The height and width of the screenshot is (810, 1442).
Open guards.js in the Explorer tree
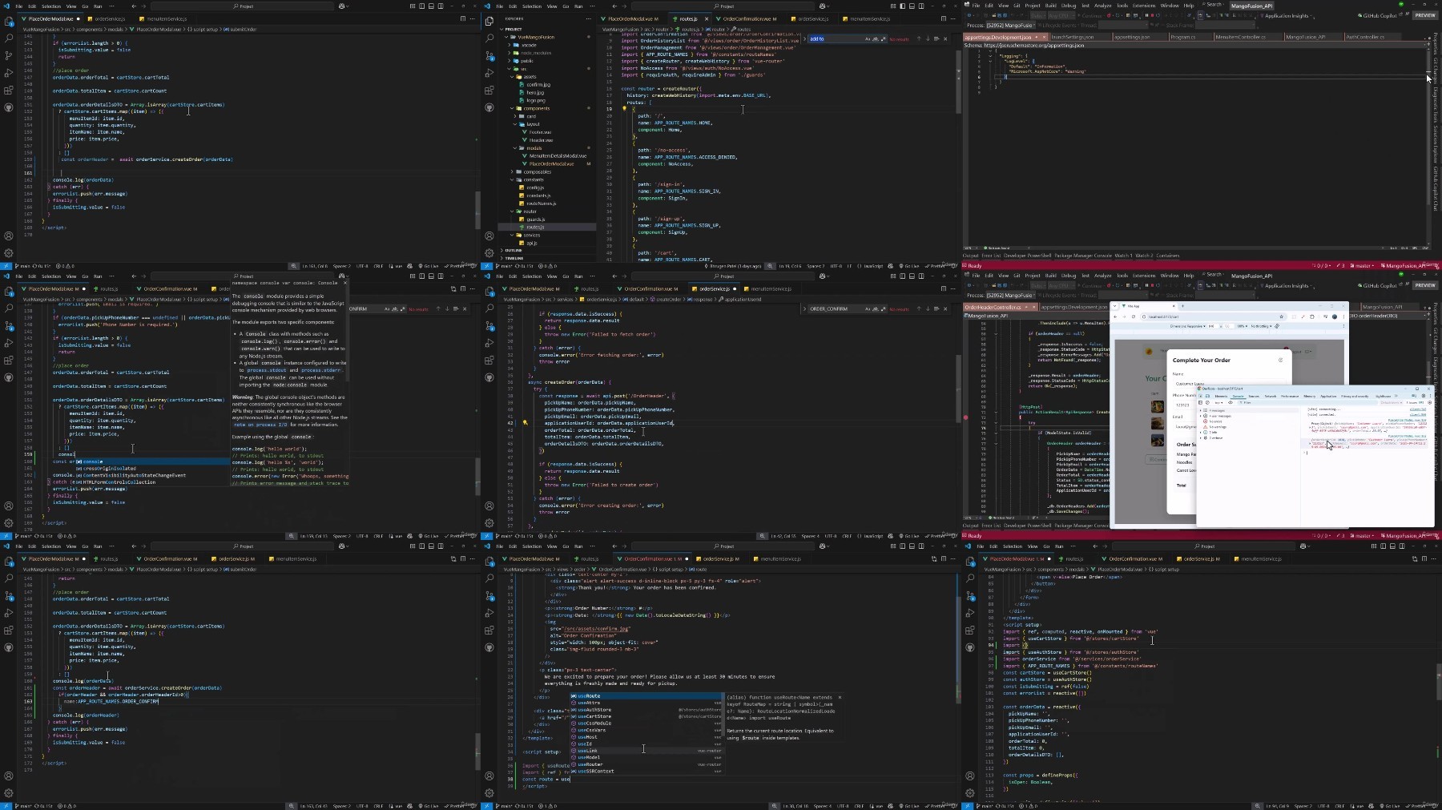[x=535, y=219]
